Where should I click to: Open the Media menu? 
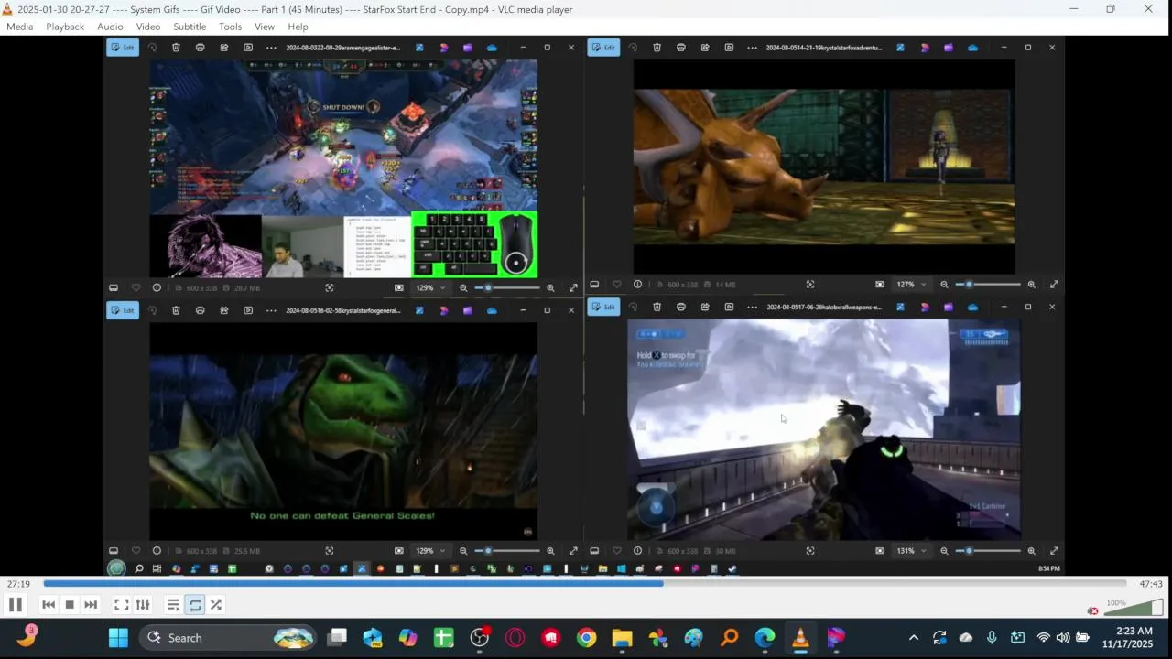point(19,27)
